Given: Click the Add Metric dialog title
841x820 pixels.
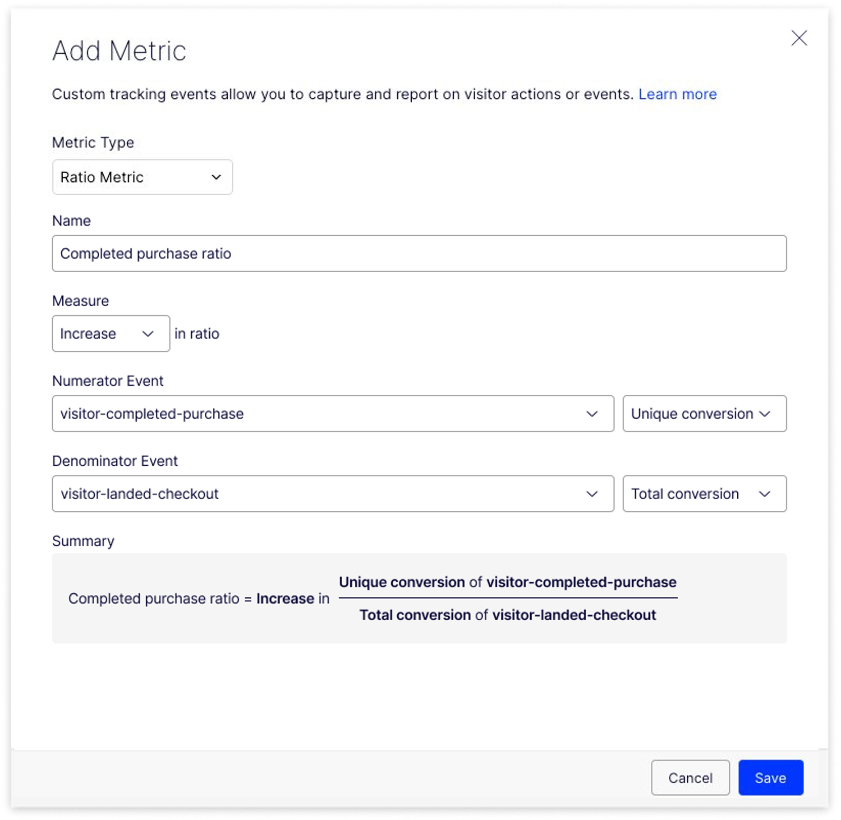Looking at the screenshot, I should pyautogui.click(x=119, y=50).
